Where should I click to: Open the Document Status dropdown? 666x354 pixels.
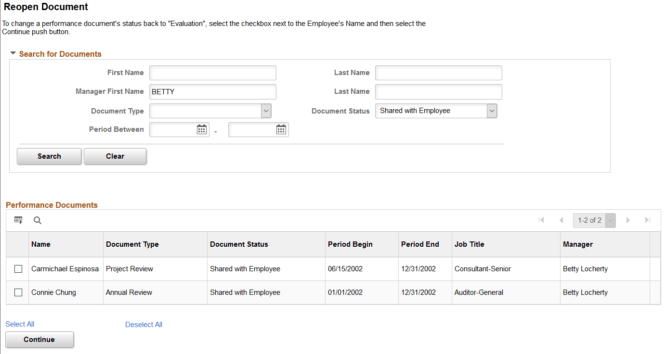[x=492, y=111]
